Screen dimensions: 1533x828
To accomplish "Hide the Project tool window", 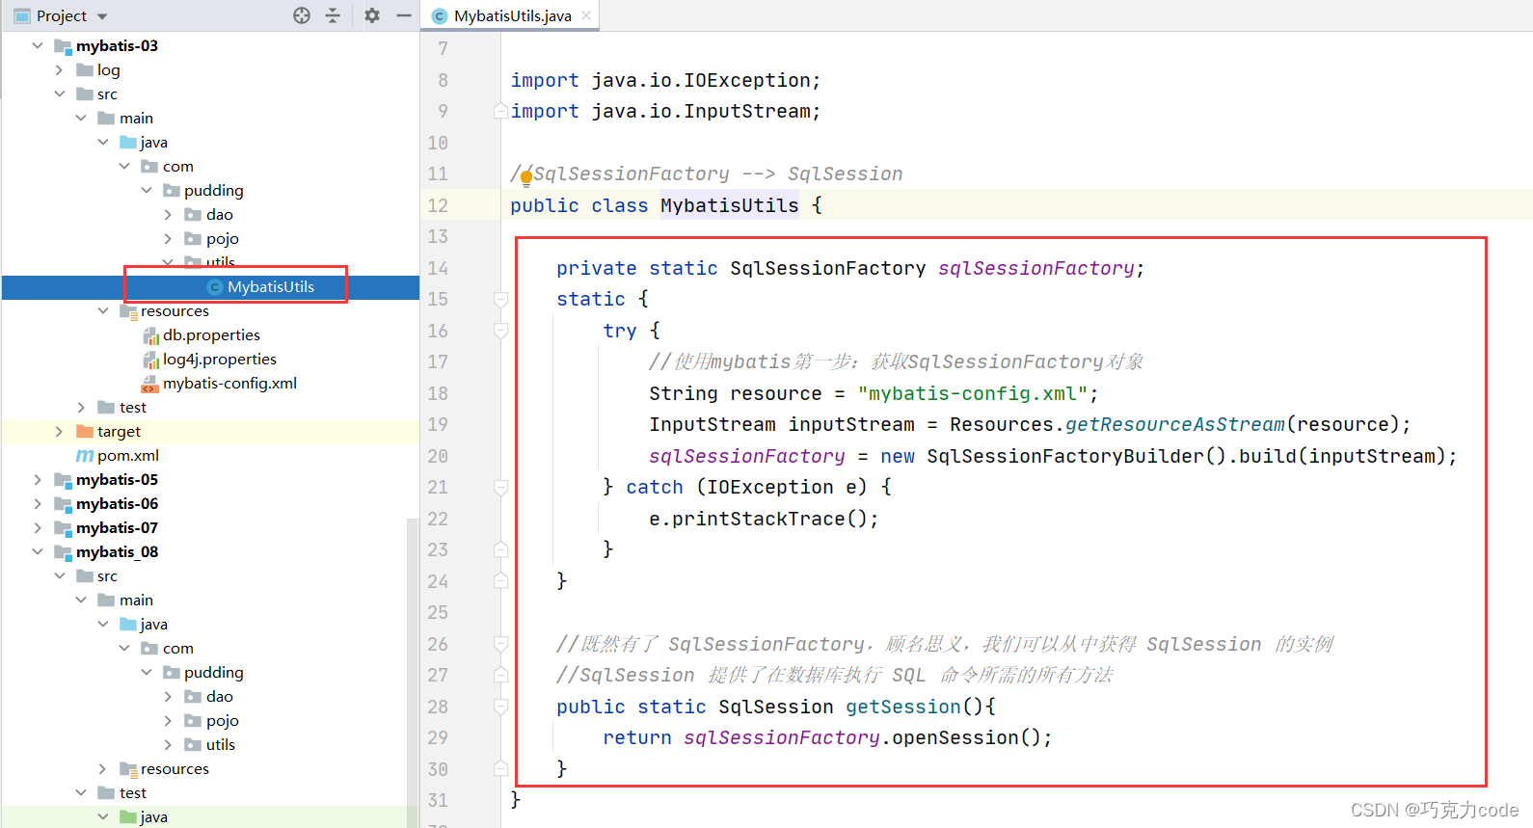I will click(x=404, y=15).
